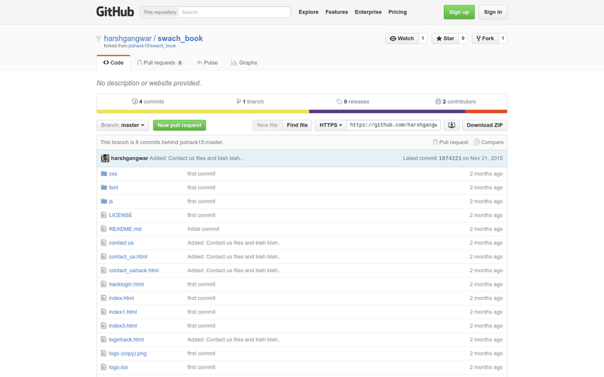Open the Branch: master dropdown
This screenshot has height=377, width=604.
coord(122,125)
